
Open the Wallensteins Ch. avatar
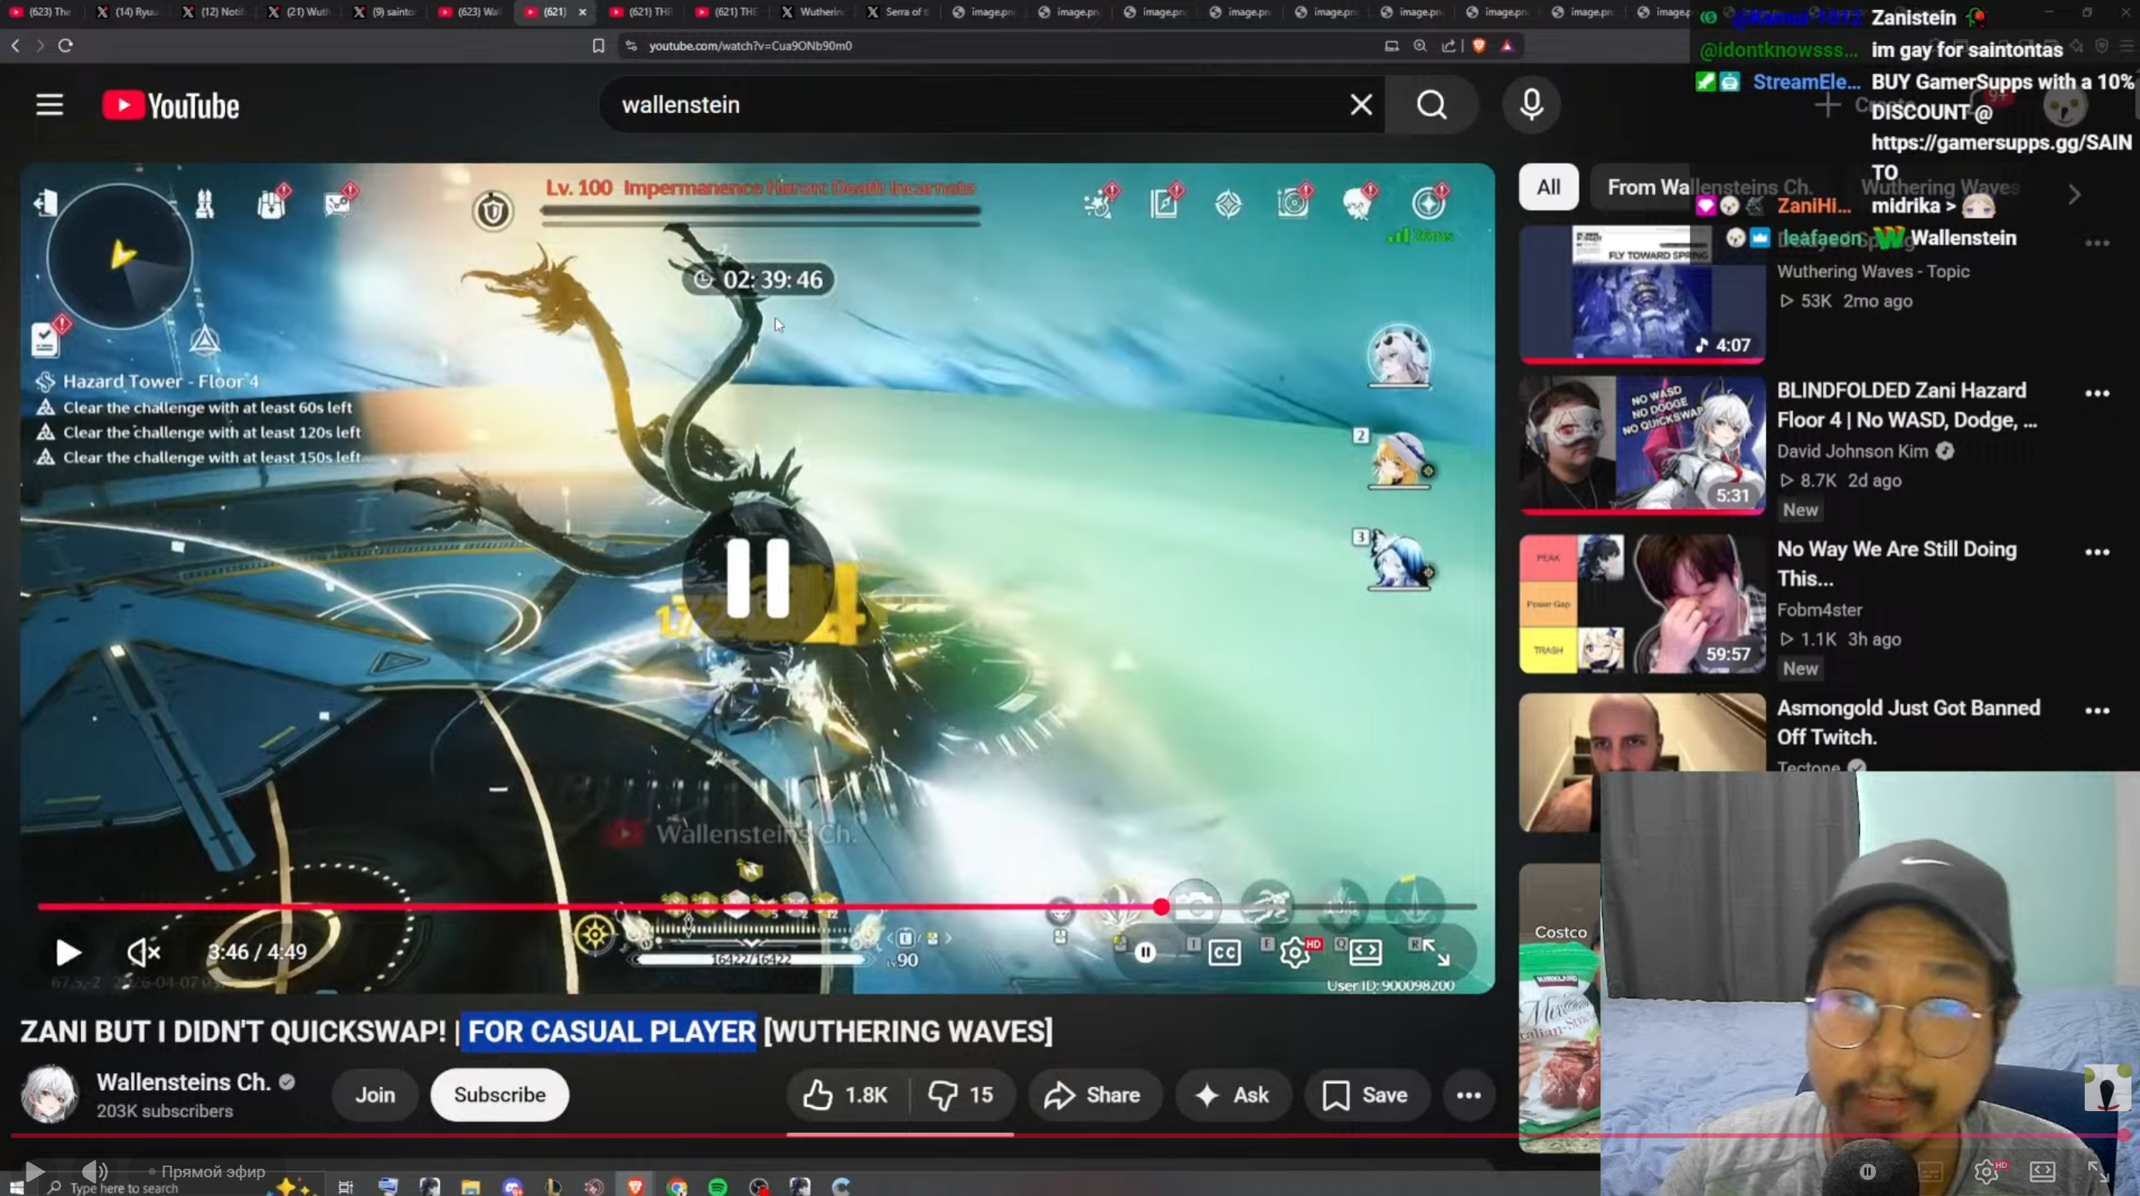tap(49, 1094)
